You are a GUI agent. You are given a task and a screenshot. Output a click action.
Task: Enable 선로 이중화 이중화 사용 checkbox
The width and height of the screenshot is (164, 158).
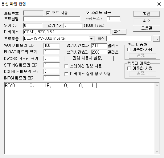(129, 50)
